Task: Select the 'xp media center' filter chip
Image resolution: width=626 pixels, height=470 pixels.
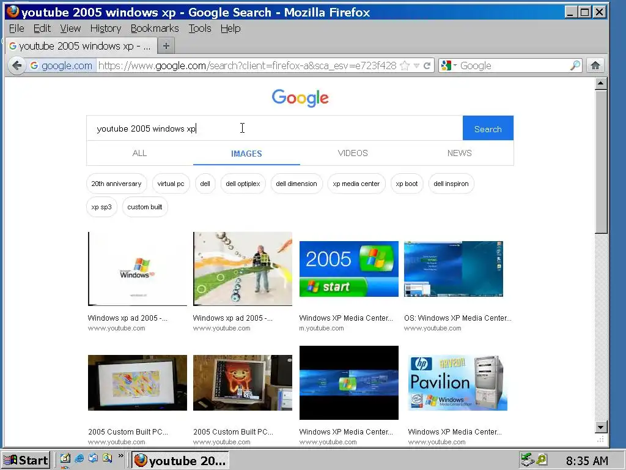Action: 356,184
